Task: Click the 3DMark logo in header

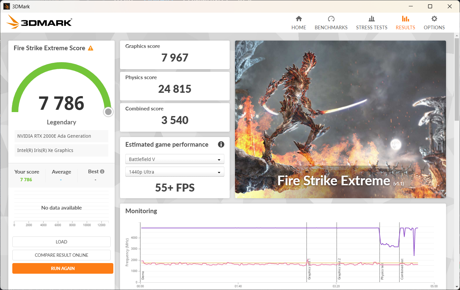Action: pos(39,22)
